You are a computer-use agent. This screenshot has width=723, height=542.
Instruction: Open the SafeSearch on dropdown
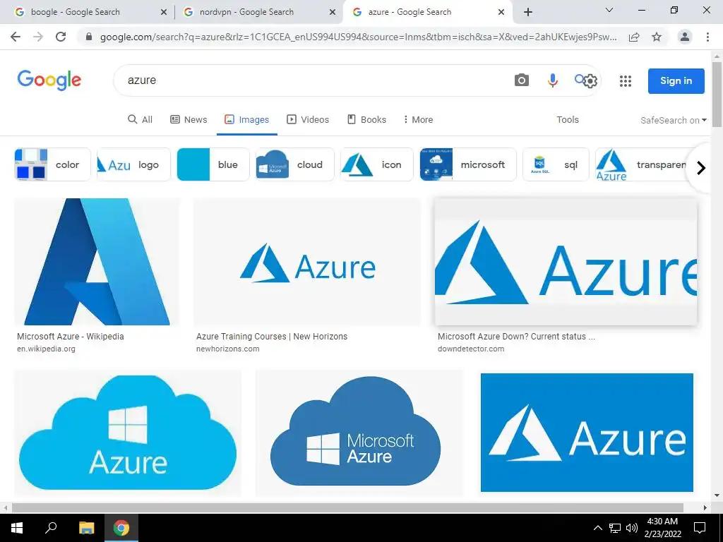click(673, 120)
